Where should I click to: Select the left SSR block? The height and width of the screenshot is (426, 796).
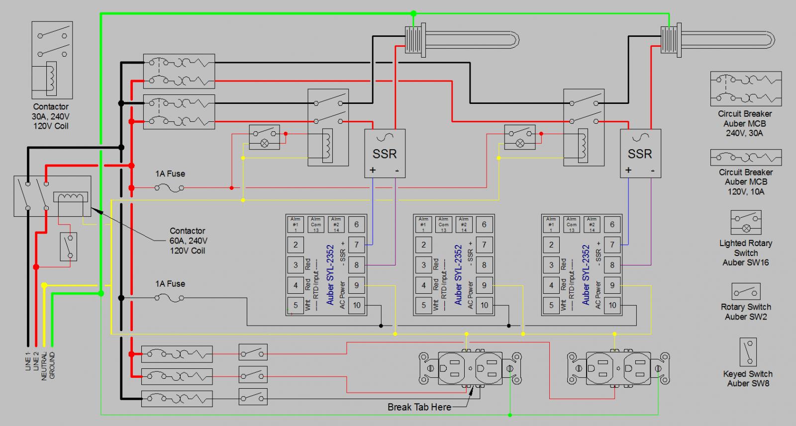click(385, 154)
